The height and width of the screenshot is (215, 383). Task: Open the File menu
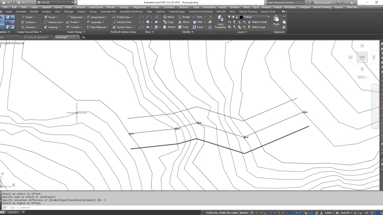coord(5,7)
